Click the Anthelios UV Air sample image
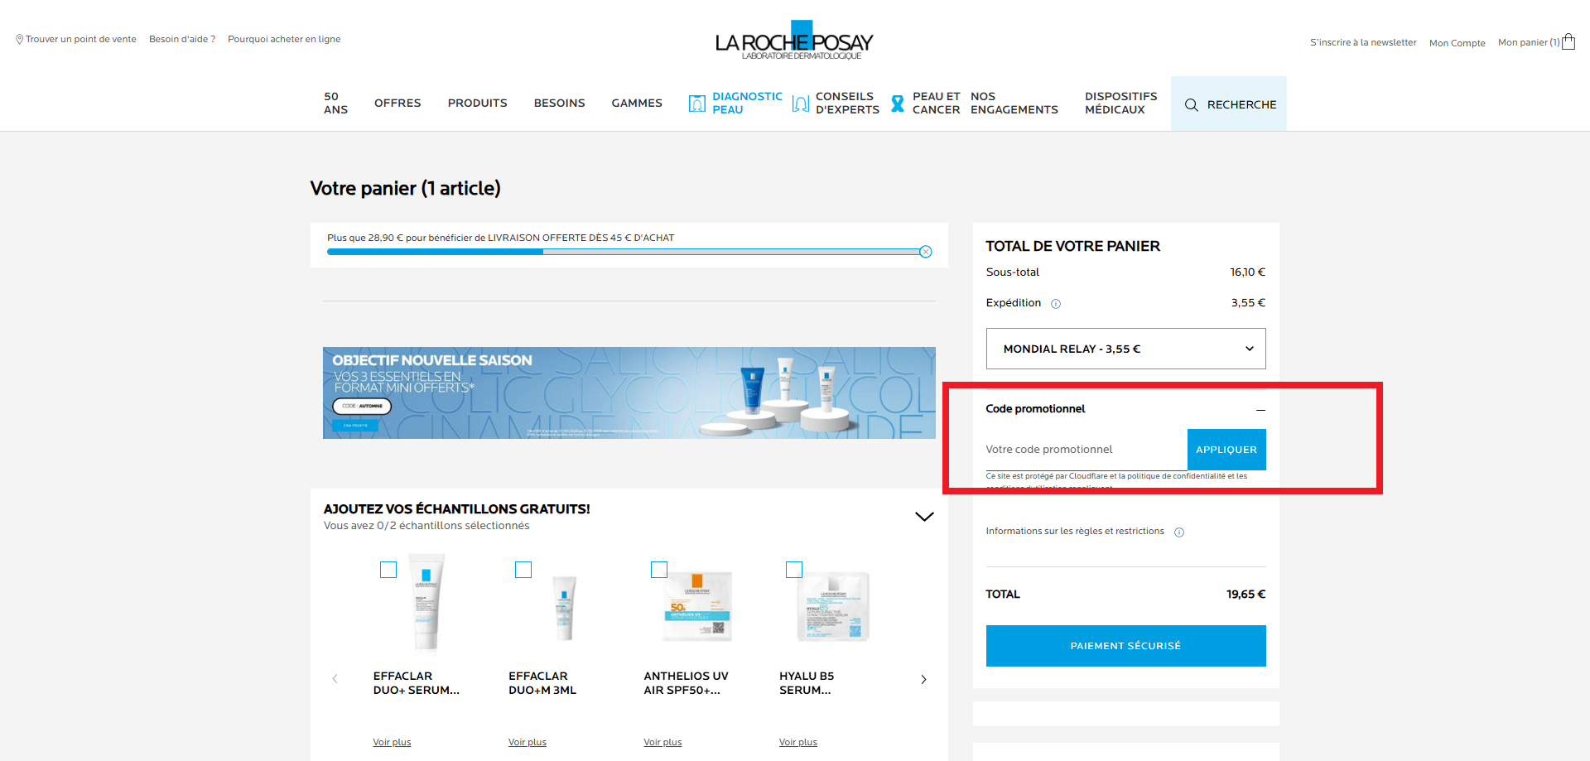This screenshot has width=1590, height=761. (697, 606)
